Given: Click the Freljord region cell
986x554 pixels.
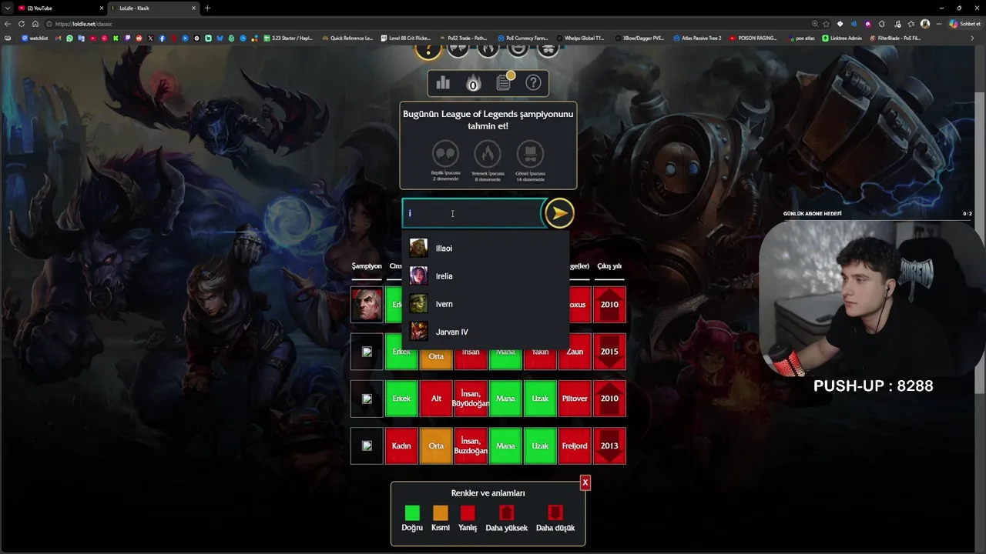Looking at the screenshot, I should coord(575,446).
